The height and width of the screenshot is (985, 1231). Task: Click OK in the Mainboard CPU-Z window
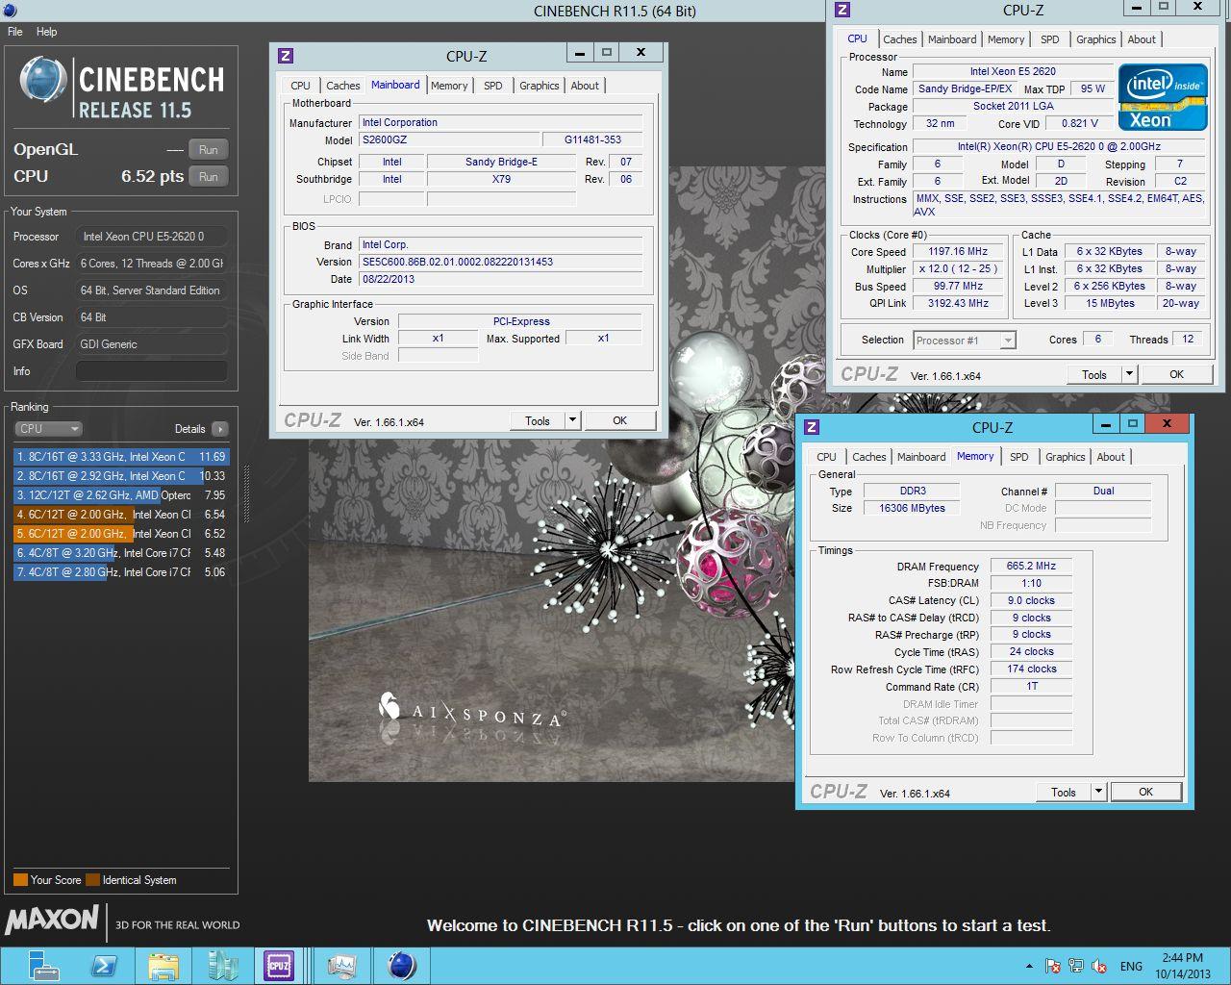click(x=619, y=420)
